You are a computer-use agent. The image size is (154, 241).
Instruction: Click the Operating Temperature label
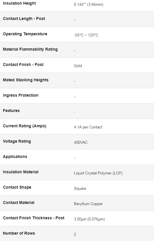pos(25,34)
